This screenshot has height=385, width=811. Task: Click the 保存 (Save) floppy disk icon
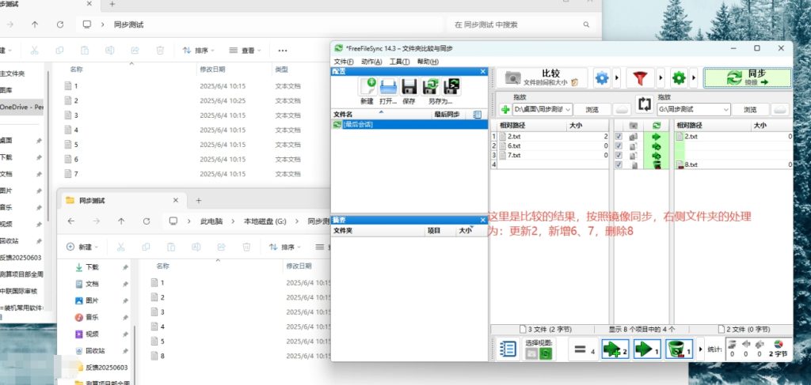point(409,89)
